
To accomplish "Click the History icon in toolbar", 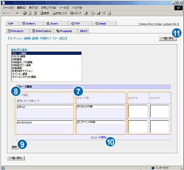I will point(86,13).
